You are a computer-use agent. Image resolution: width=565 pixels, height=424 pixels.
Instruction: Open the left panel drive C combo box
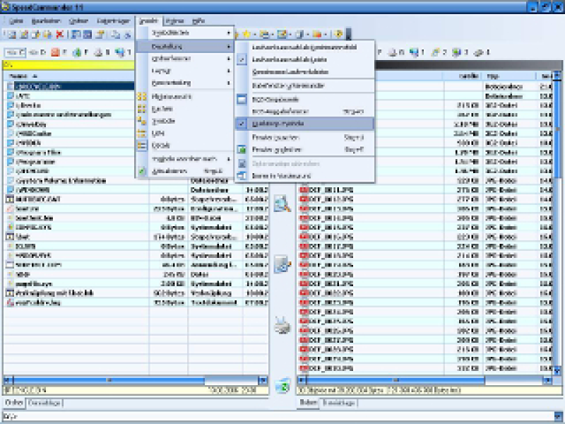[15, 52]
